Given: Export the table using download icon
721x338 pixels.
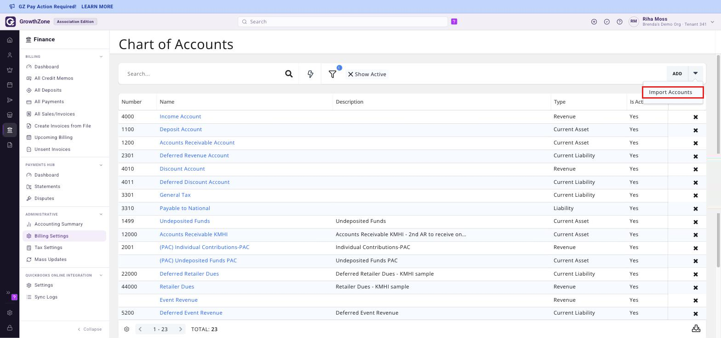Looking at the screenshot, I should point(696,329).
